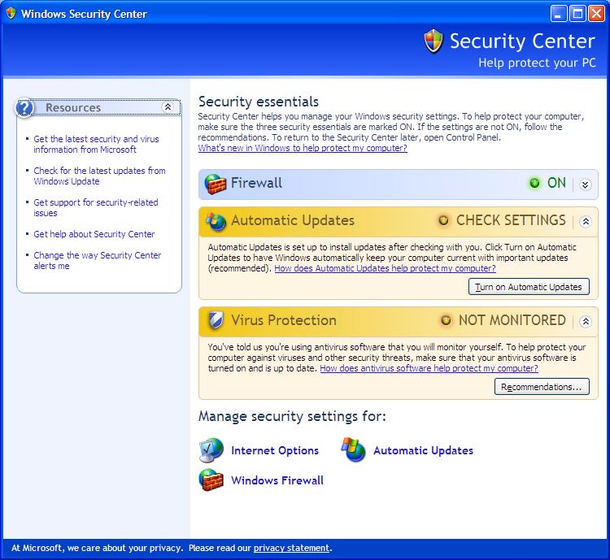
Task: Collapse the Virus Protection section chevron
Action: (x=586, y=321)
